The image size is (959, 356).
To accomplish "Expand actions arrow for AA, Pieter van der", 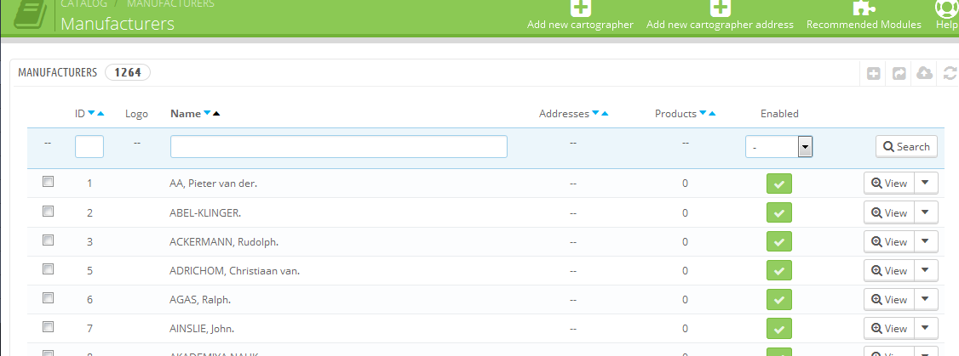I will click(926, 183).
